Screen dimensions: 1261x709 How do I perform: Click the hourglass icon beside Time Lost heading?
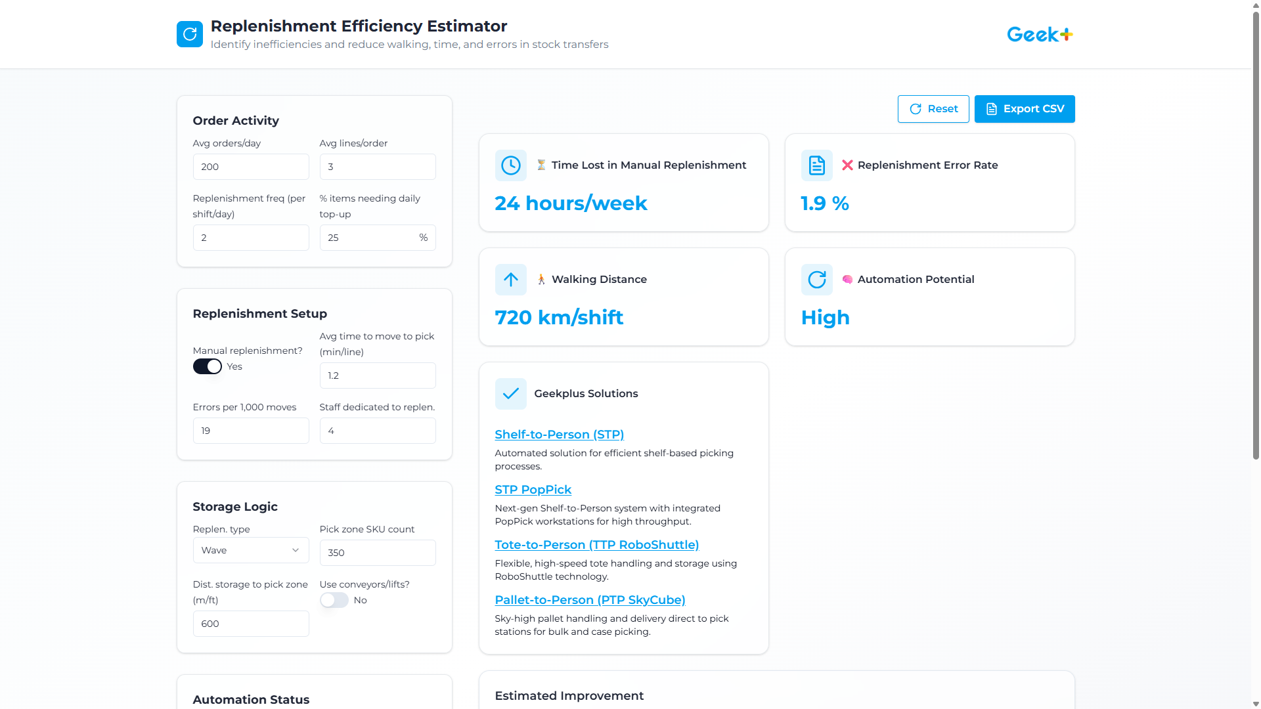541,165
